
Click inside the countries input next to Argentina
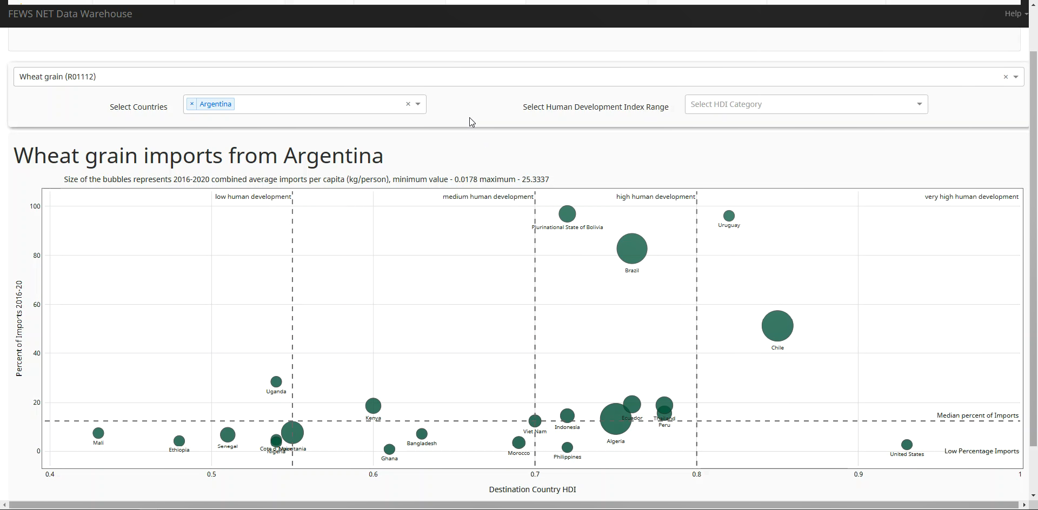tap(319, 104)
